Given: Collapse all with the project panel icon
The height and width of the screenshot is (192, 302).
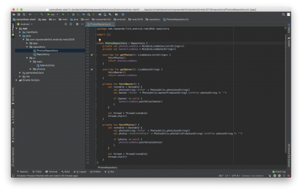Looking at the screenshot, I should pos(71,24).
